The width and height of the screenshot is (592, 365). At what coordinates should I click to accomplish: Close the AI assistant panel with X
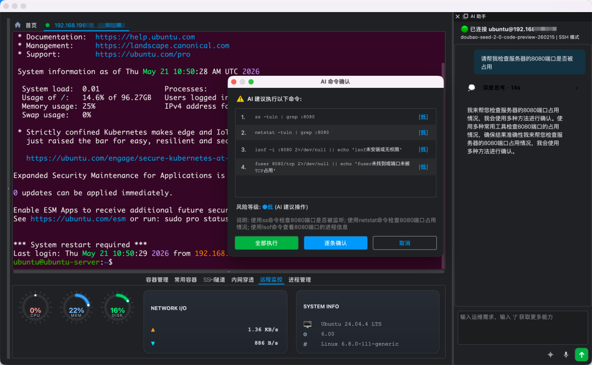click(458, 16)
